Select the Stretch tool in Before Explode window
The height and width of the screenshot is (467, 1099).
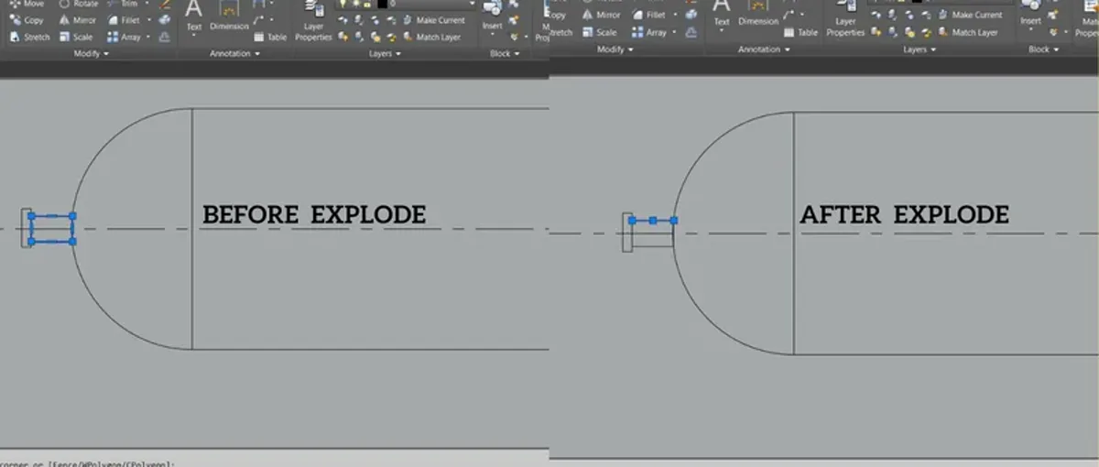[29, 37]
